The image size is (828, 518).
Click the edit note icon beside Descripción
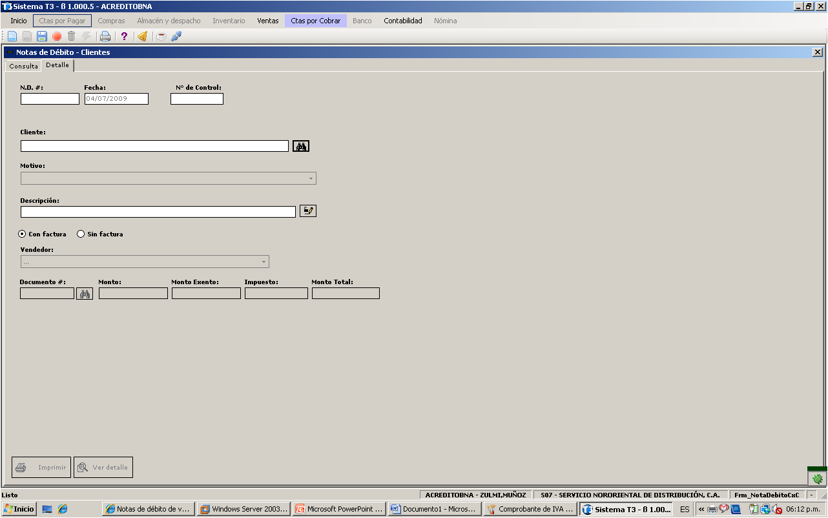tap(308, 211)
